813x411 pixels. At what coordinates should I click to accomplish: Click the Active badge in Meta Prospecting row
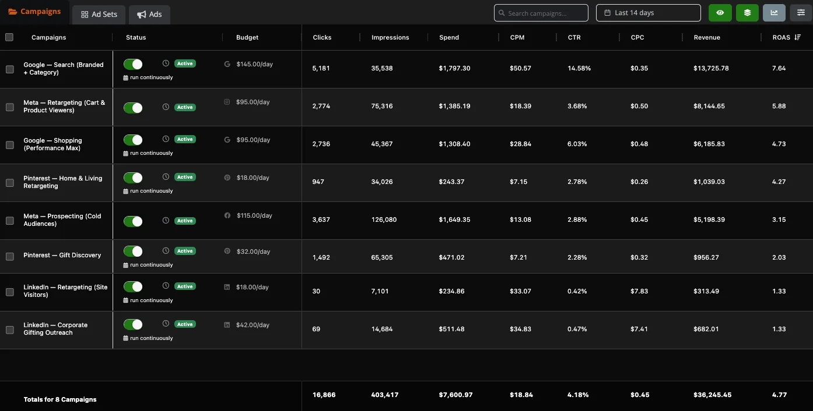[x=185, y=221]
